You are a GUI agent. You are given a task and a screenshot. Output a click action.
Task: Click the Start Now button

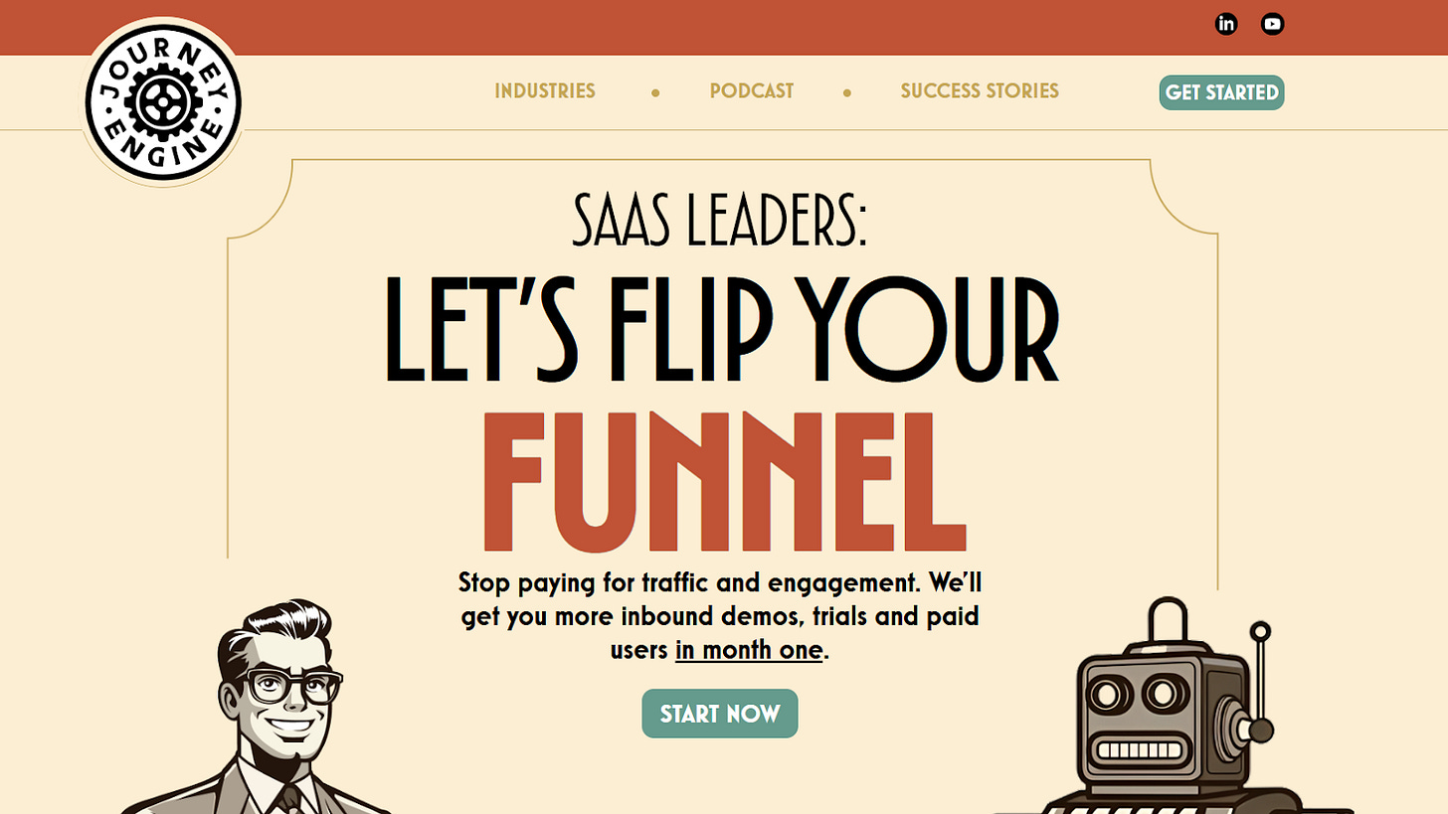click(720, 714)
